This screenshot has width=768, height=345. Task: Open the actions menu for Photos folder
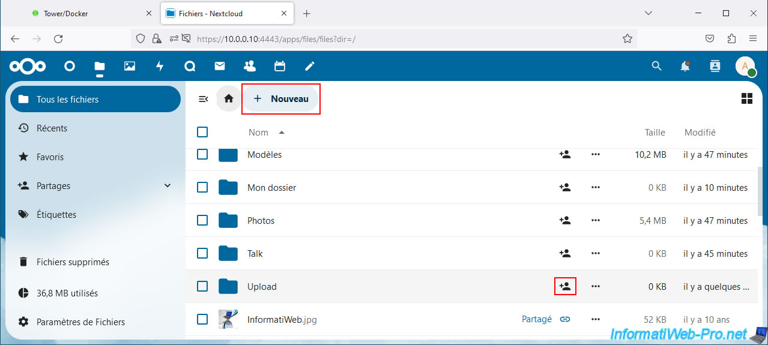(596, 221)
